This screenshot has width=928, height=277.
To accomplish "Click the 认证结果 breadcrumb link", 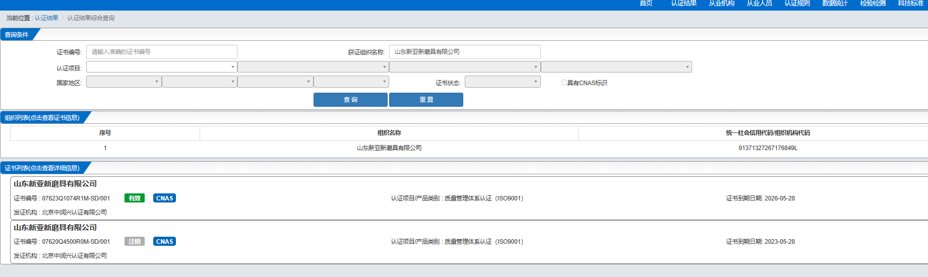I will coord(46,18).
